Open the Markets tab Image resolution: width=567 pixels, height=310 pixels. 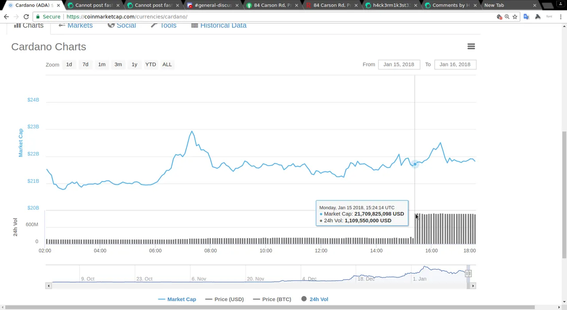tap(76, 25)
